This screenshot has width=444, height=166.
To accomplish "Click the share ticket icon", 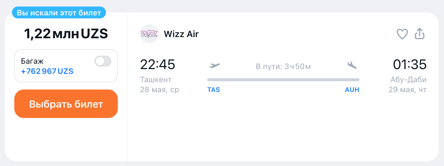I will tap(420, 34).
